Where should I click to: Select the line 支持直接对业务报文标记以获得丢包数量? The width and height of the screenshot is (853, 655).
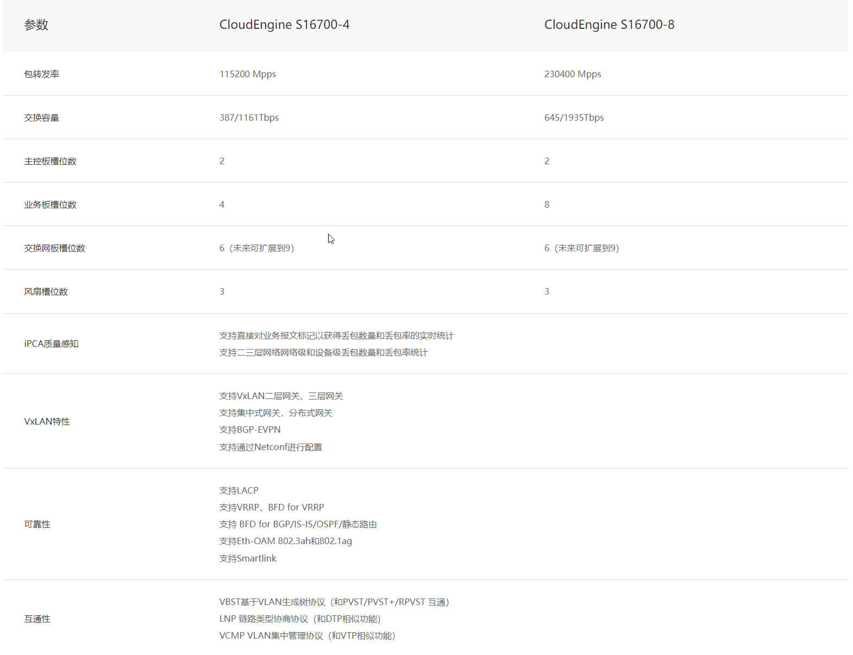pos(336,335)
